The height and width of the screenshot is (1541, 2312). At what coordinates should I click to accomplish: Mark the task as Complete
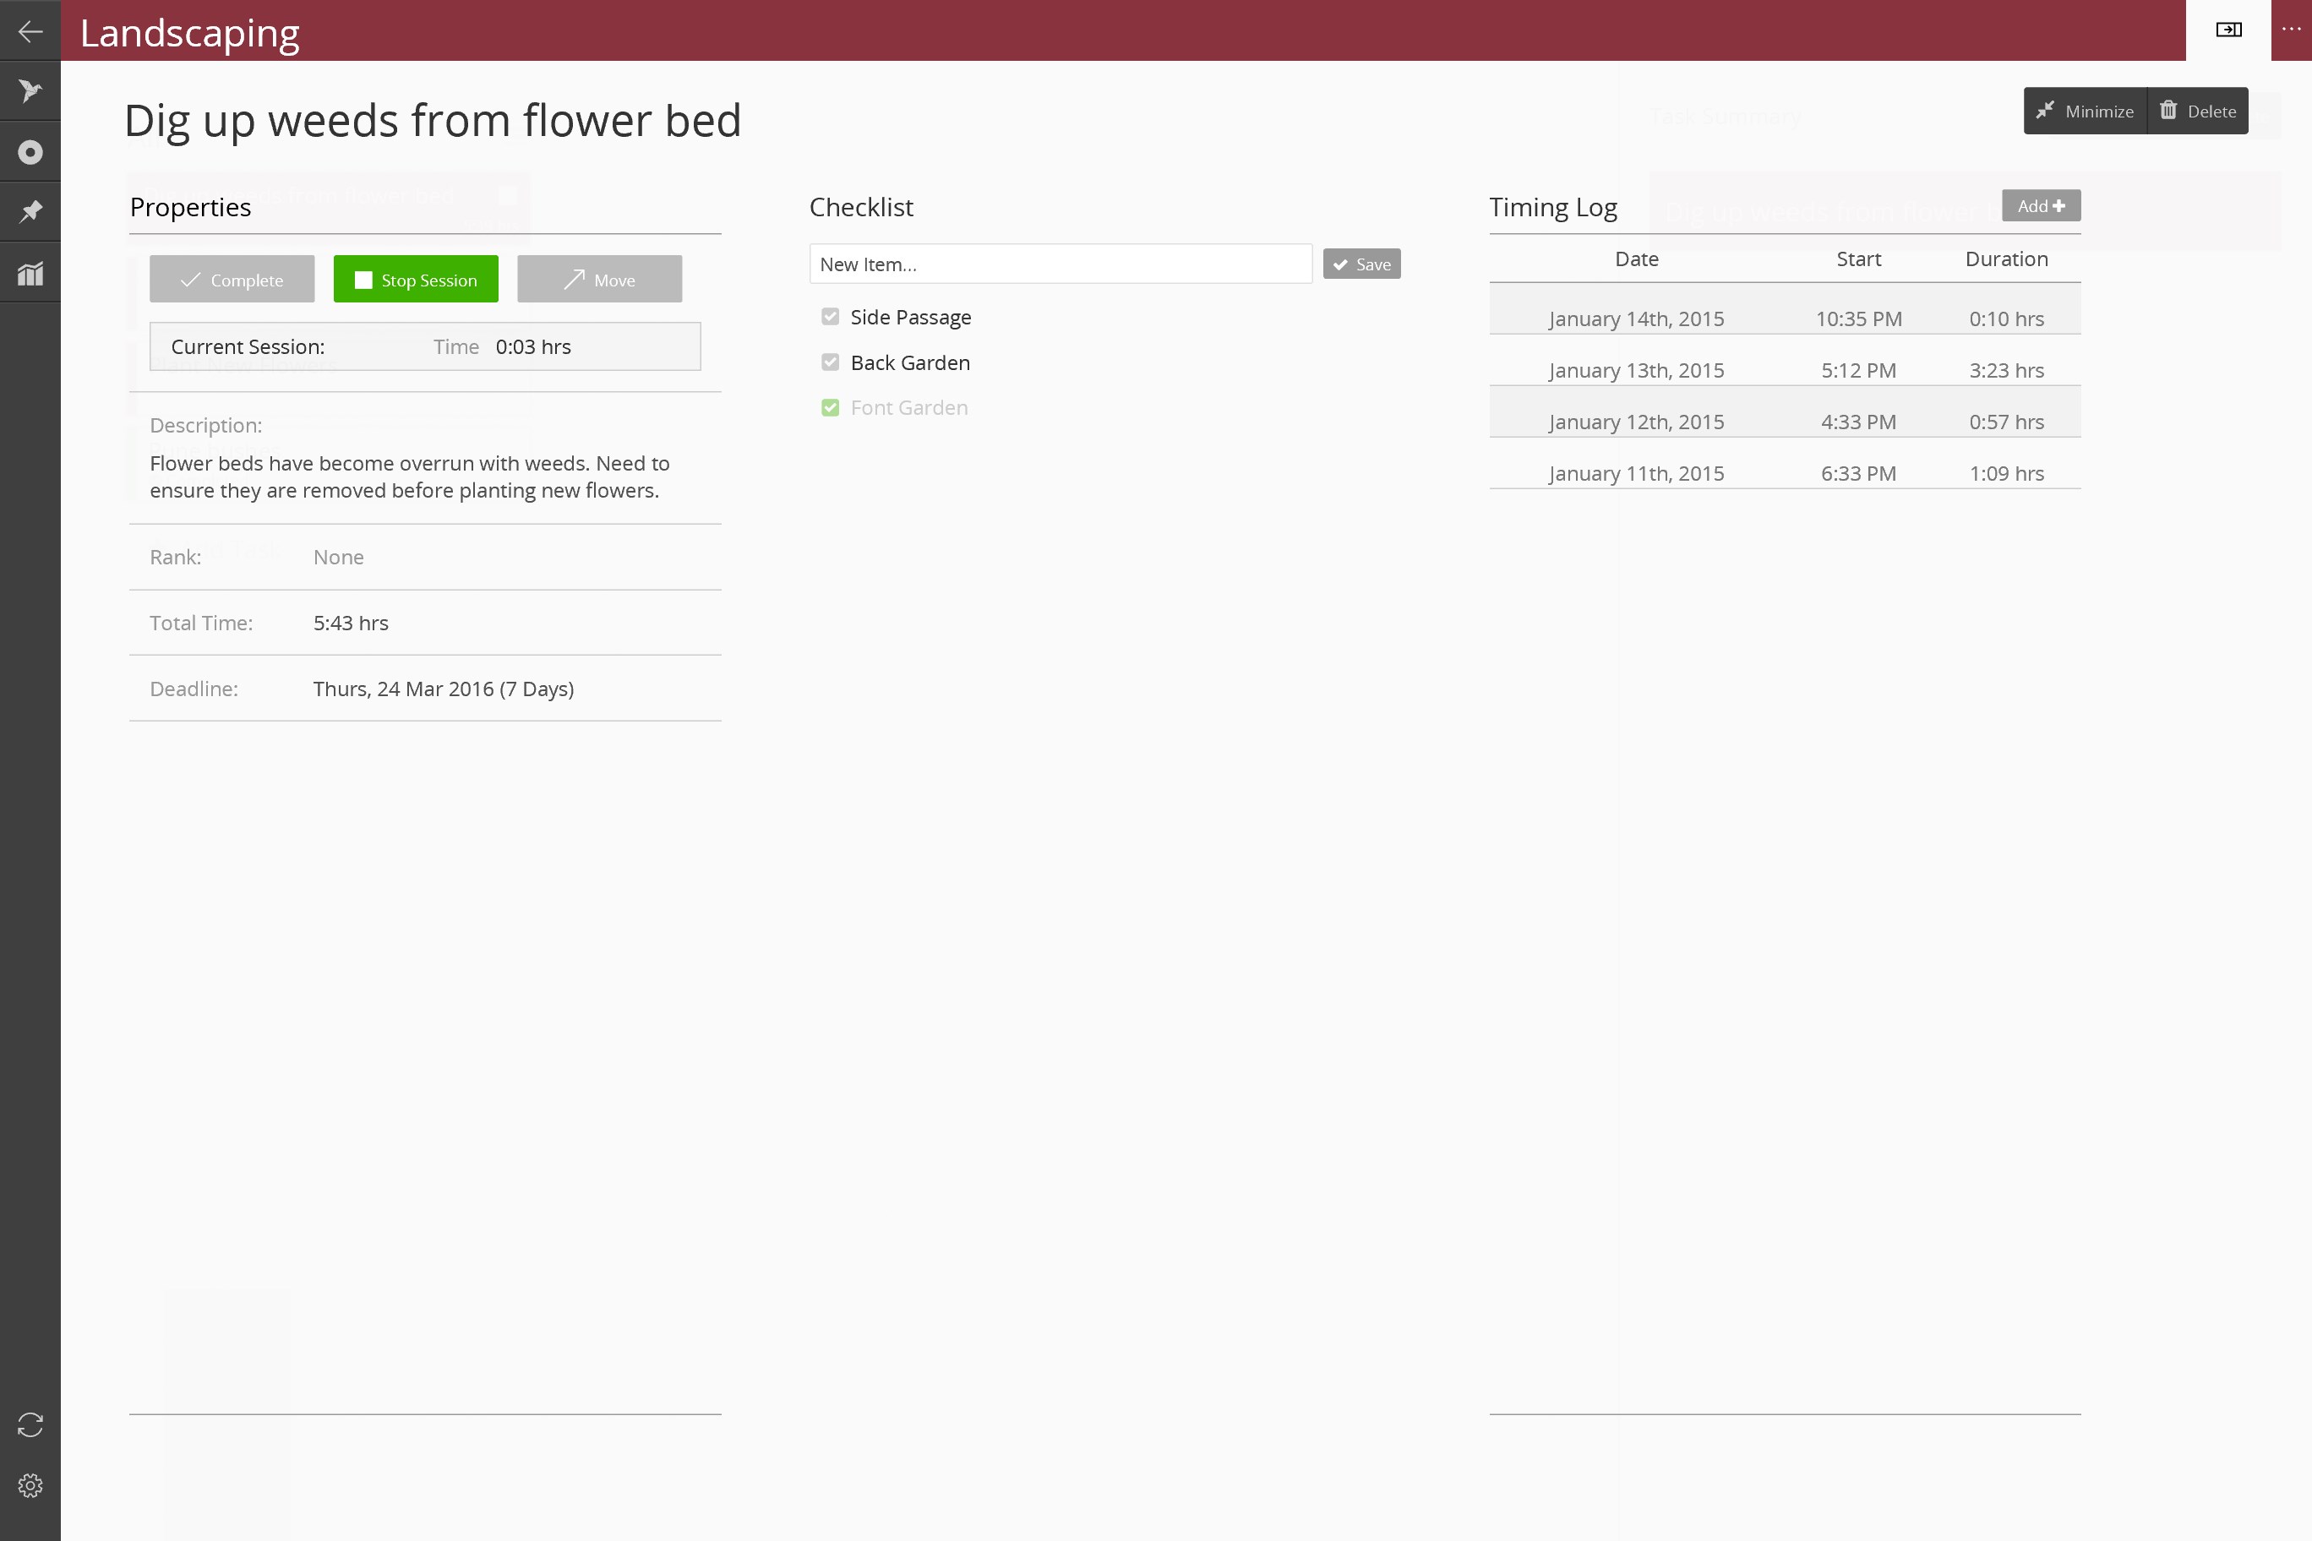(232, 279)
